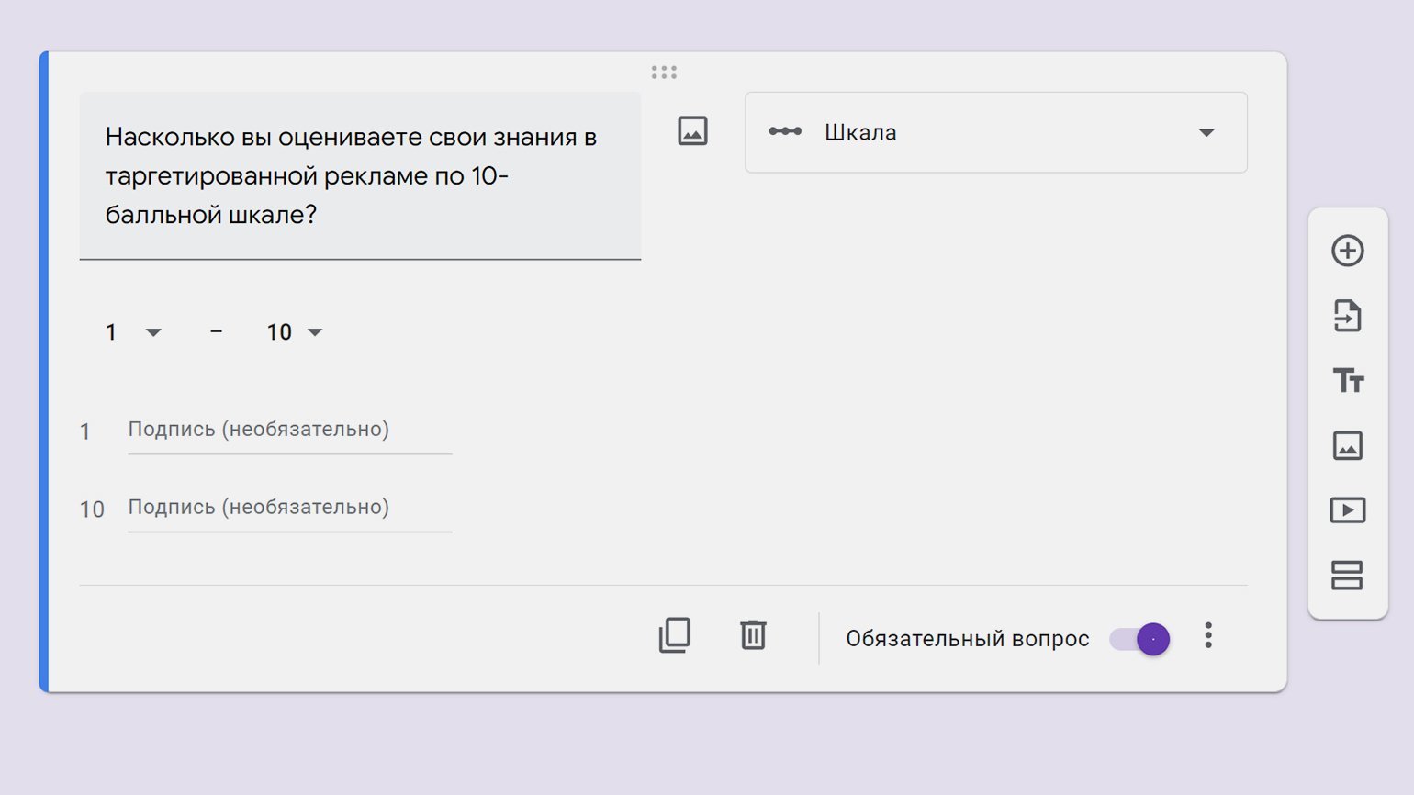Toggle the Обязательный вопрос switch
This screenshot has height=795, width=1414.
coord(1139,639)
